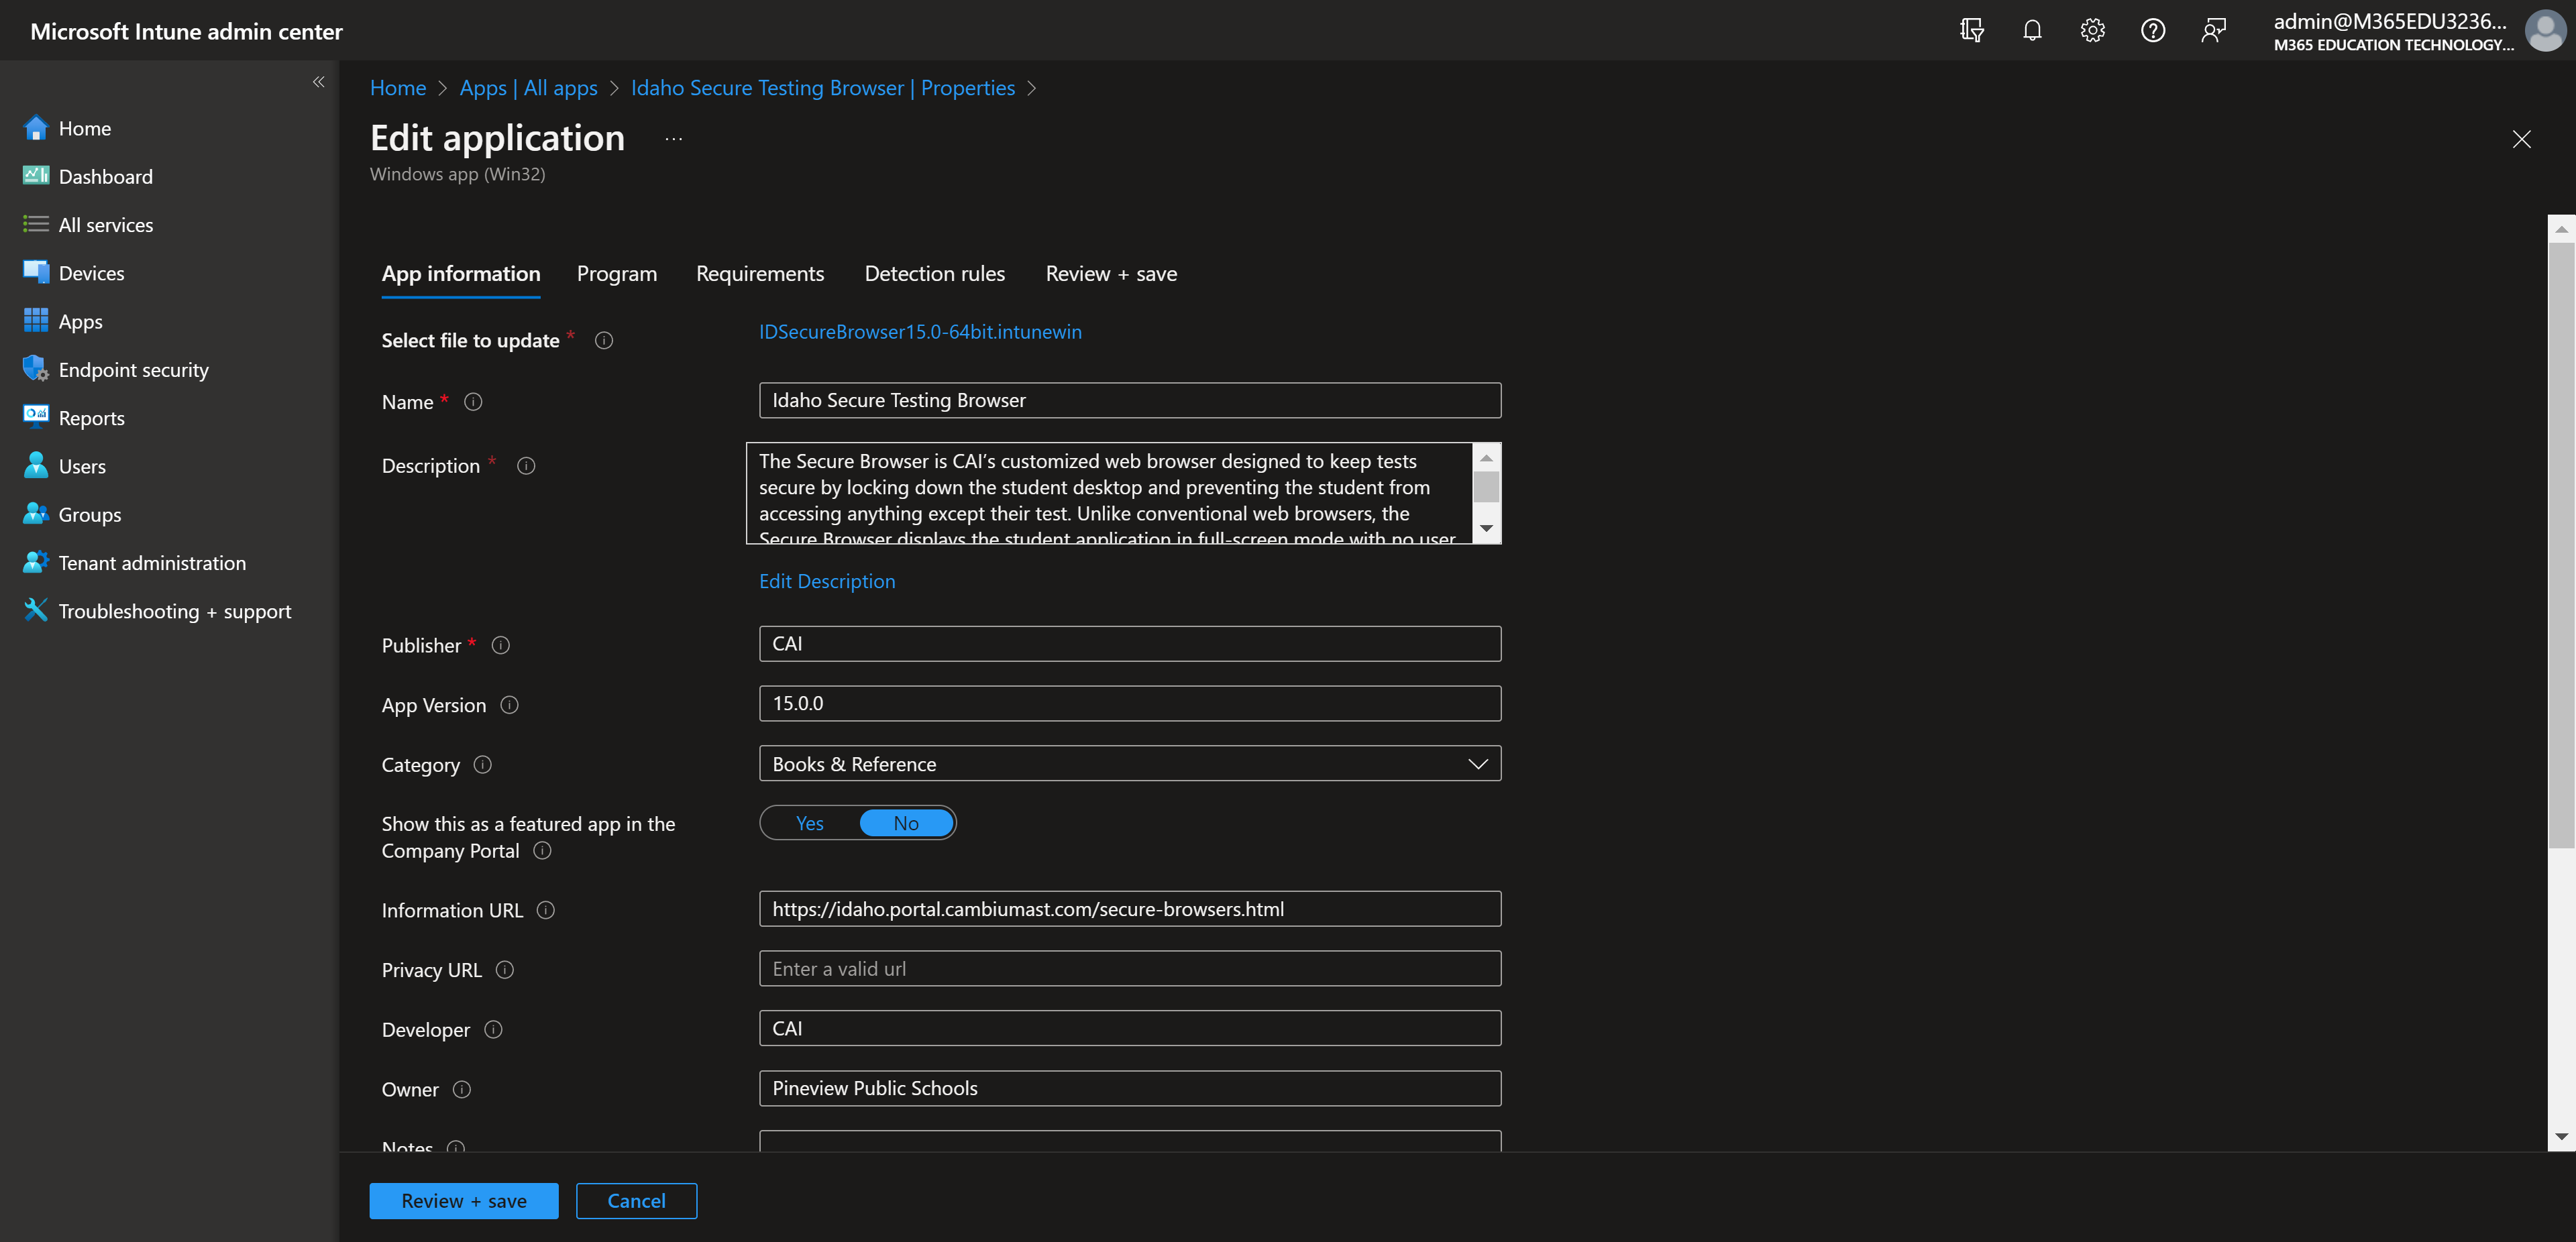Click Idaho Secure Testing Browser Properties breadcrumb
Viewport: 2576px width, 1242px height.
coord(822,88)
